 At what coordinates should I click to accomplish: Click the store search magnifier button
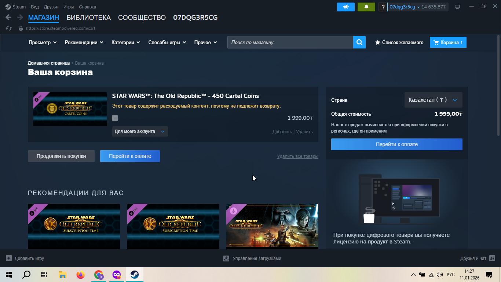pyautogui.click(x=359, y=42)
